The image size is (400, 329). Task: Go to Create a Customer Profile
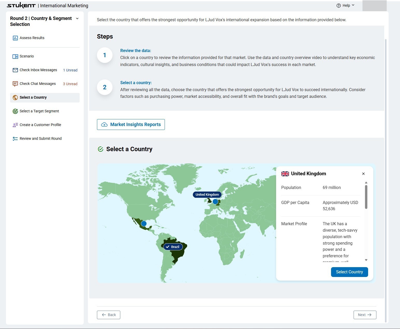tap(45, 125)
